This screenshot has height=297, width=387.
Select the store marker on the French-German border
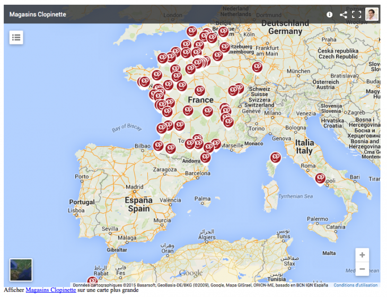click(x=257, y=67)
